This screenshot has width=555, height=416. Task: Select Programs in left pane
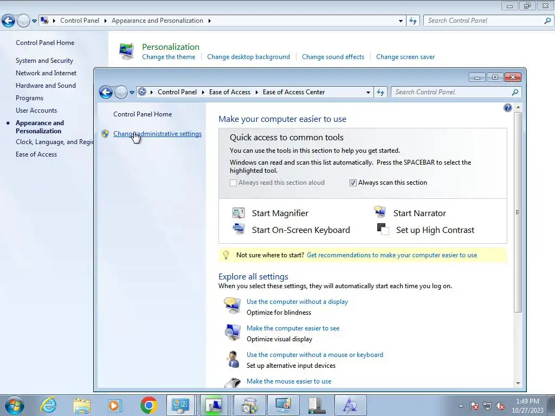click(29, 98)
